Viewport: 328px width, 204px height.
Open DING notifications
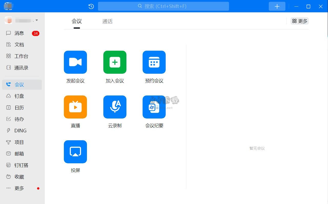tap(20, 130)
